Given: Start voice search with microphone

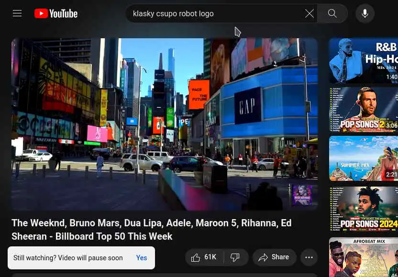Looking at the screenshot, I should tap(365, 13).
